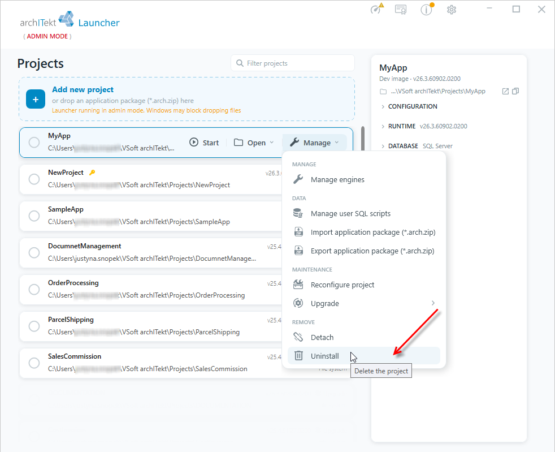Choose Manage engines from the menu
The width and height of the screenshot is (555, 452).
tap(364, 179)
